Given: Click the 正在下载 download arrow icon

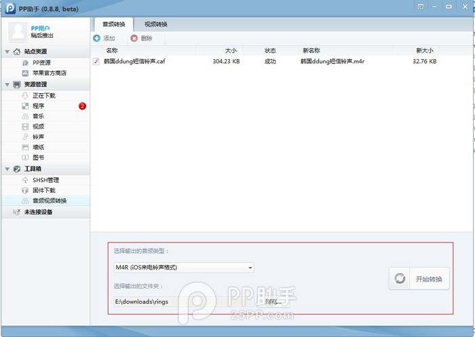Looking at the screenshot, I should [25, 96].
